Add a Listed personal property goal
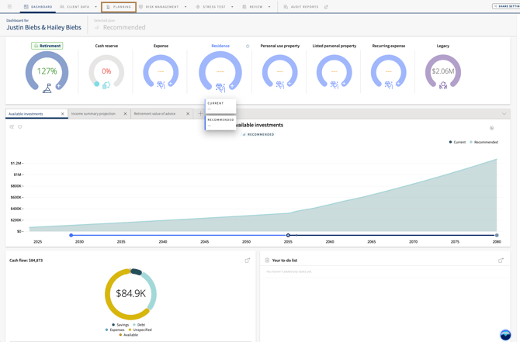The height and width of the screenshot is (342, 520). coord(344,84)
